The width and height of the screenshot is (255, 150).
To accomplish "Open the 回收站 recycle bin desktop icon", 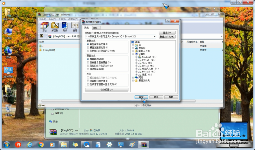I will coord(8,110).
